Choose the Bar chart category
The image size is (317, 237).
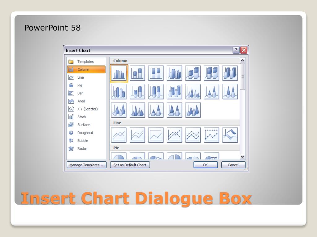(x=86, y=93)
